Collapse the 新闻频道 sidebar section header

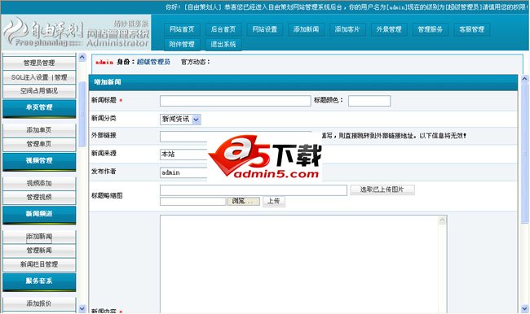pyautogui.click(x=39, y=215)
